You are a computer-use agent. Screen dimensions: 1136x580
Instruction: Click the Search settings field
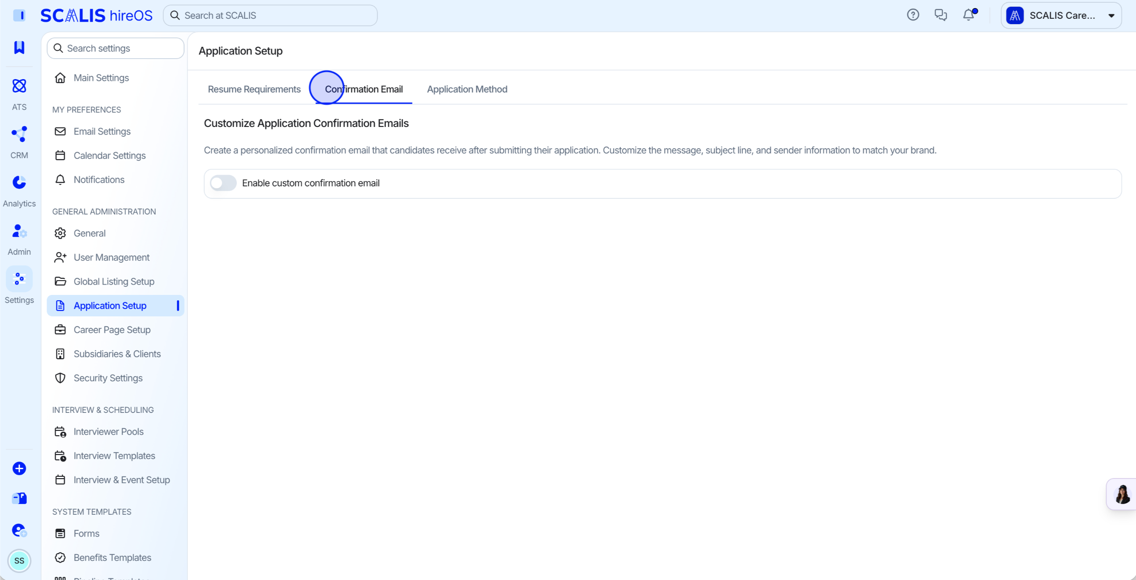[x=115, y=48]
